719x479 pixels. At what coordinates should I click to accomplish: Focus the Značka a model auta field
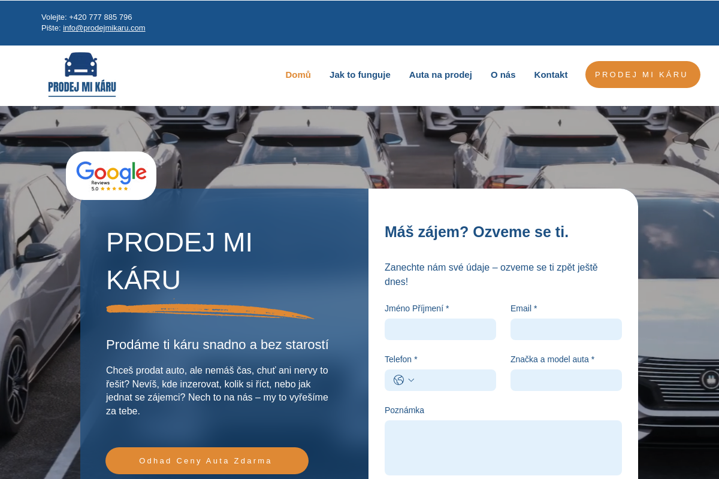click(x=566, y=380)
